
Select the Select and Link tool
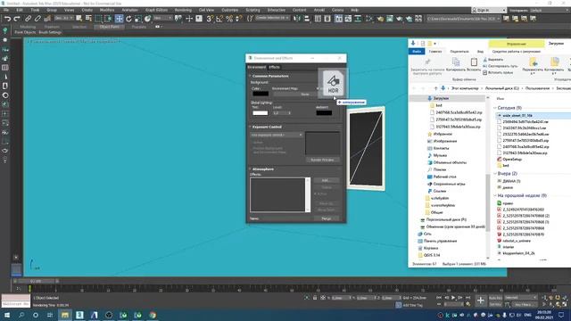28,19
